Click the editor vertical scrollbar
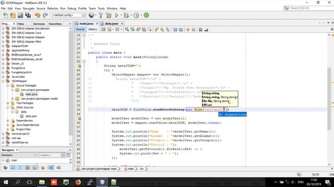 (329, 99)
